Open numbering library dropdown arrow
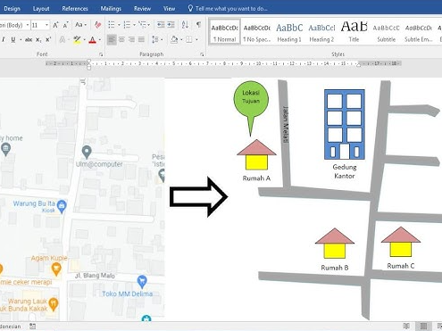The image size is (442, 331). click(x=134, y=25)
